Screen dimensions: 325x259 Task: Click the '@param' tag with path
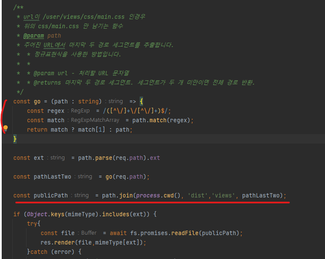[x=34, y=35]
